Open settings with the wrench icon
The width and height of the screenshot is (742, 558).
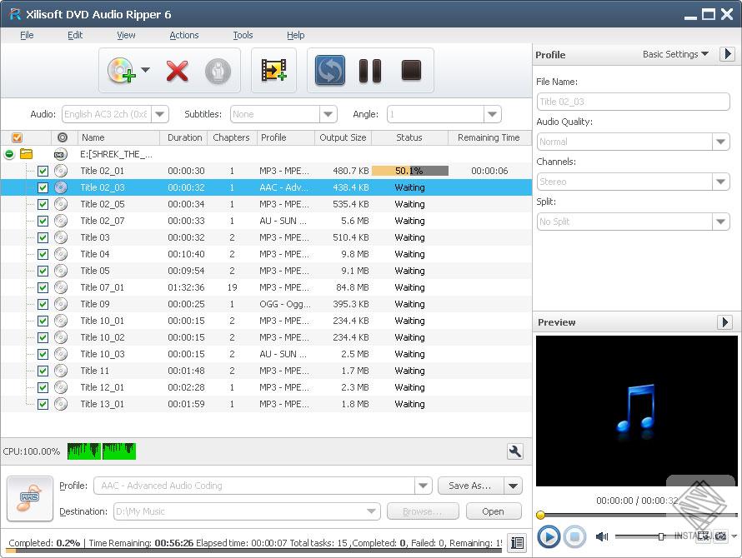click(x=515, y=451)
